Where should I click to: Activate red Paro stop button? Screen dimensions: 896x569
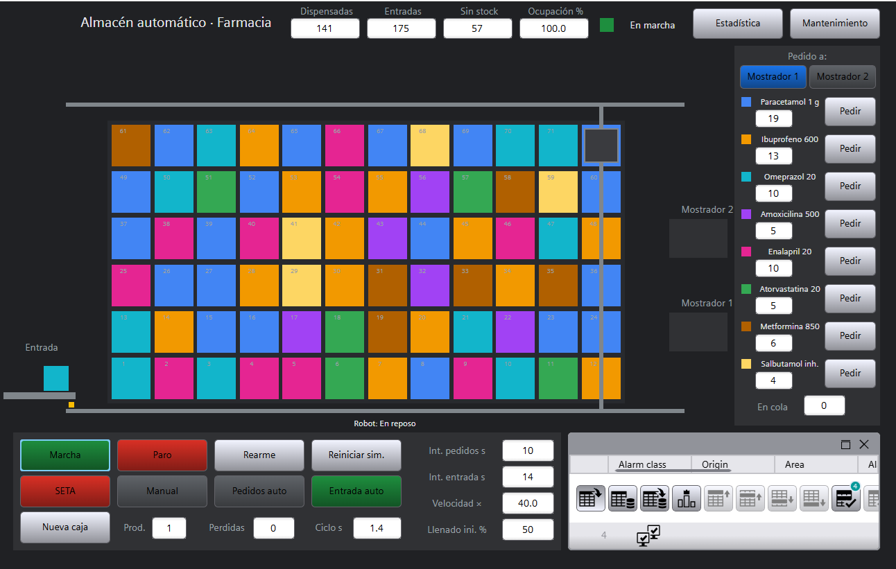pos(162,455)
